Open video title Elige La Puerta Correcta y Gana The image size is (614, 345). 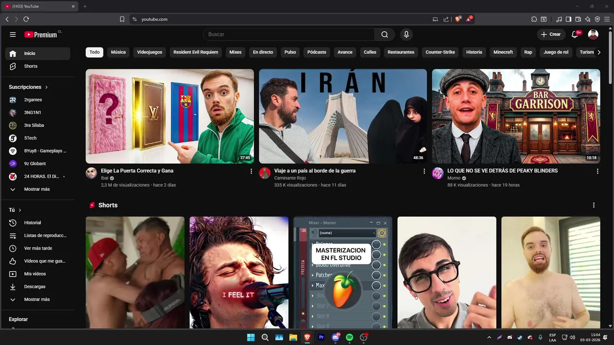pyautogui.click(x=137, y=171)
